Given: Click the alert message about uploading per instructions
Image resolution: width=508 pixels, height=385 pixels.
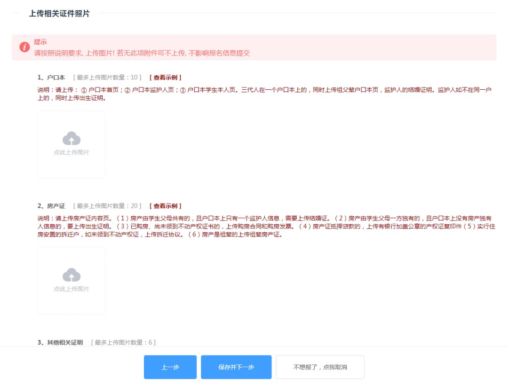Looking at the screenshot, I should 142,53.
